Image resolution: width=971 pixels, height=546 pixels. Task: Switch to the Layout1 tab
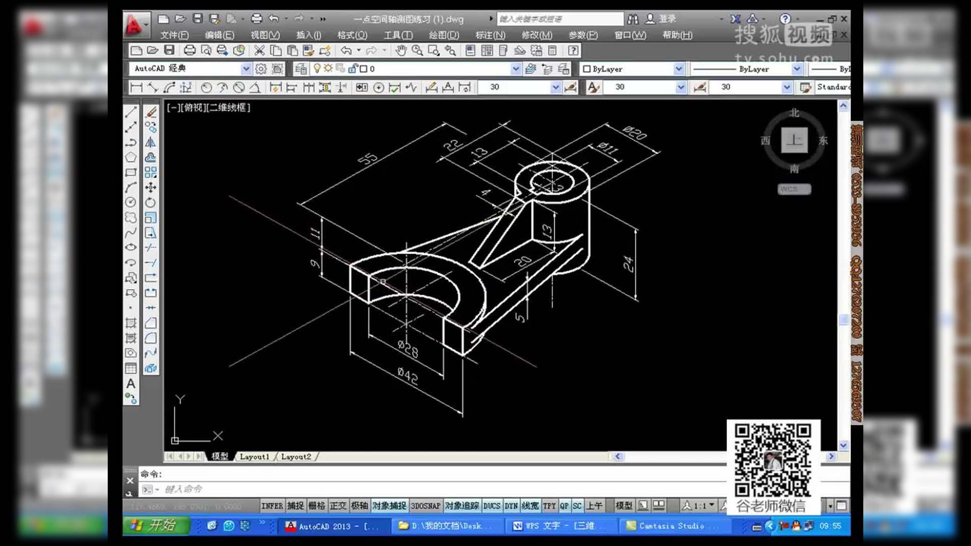pyautogui.click(x=254, y=457)
